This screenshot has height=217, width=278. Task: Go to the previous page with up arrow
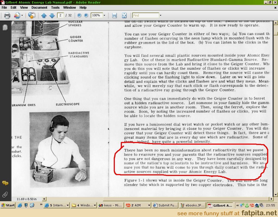click(x=44, y=15)
